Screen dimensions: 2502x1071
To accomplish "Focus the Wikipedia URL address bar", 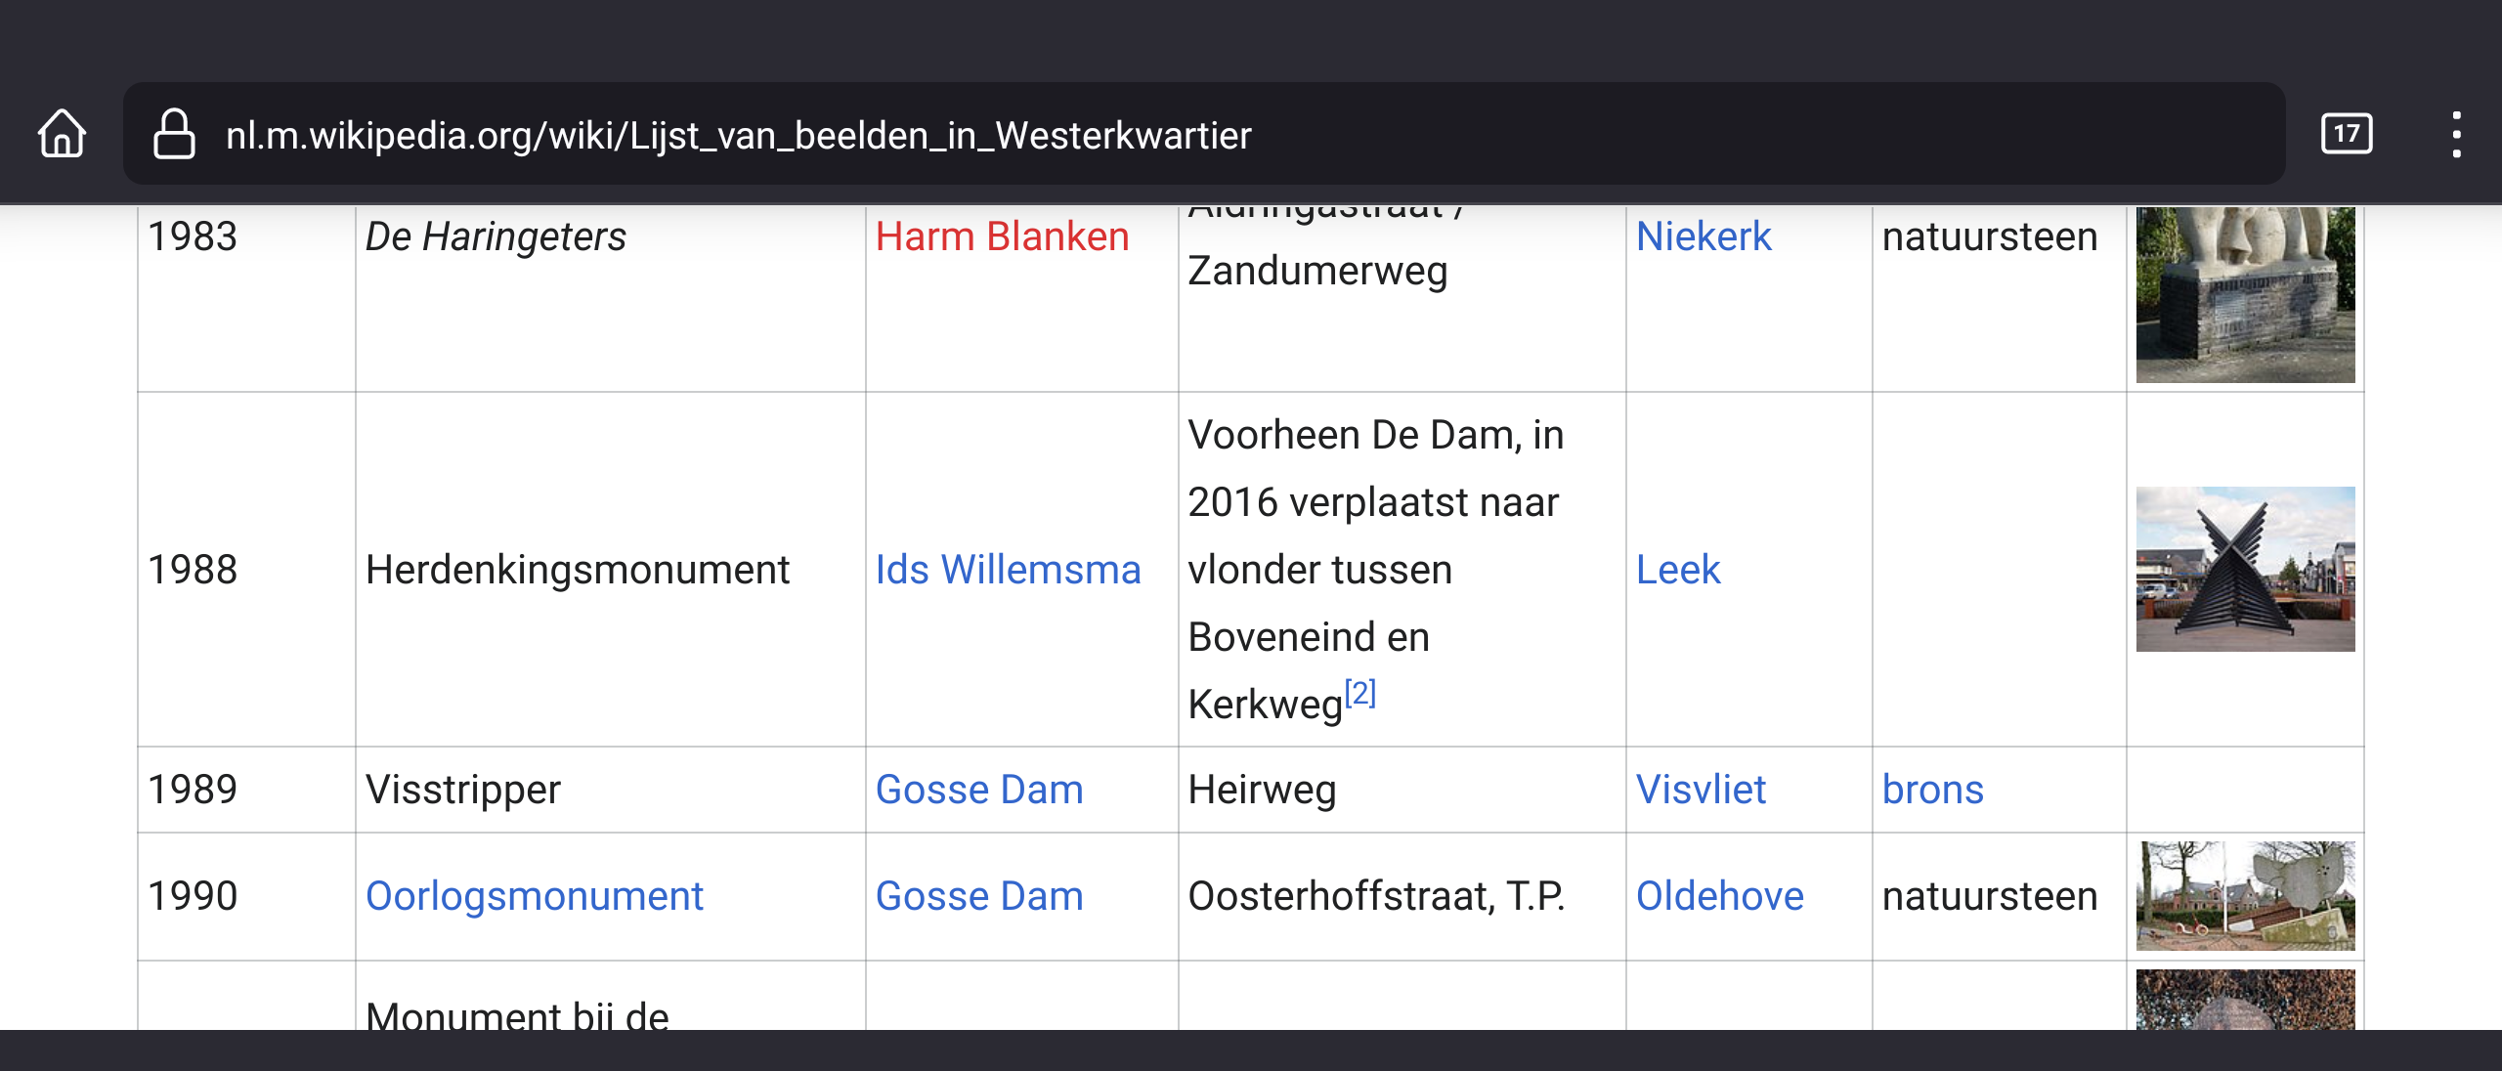I will [1202, 135].
